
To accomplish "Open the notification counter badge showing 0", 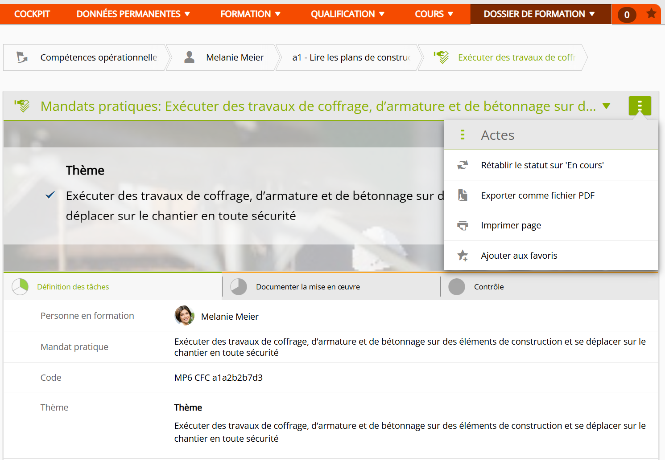I will click(627, 15).
